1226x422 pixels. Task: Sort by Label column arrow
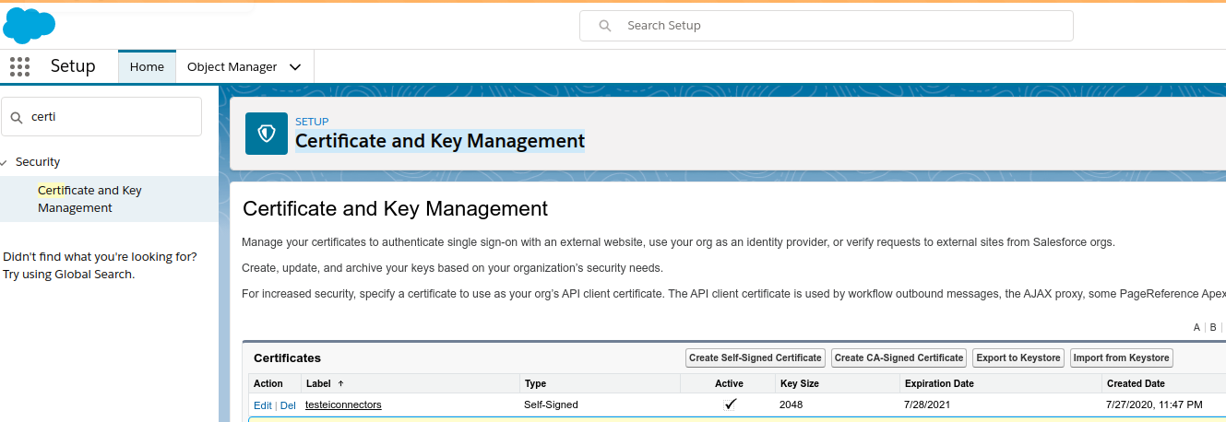340,383
